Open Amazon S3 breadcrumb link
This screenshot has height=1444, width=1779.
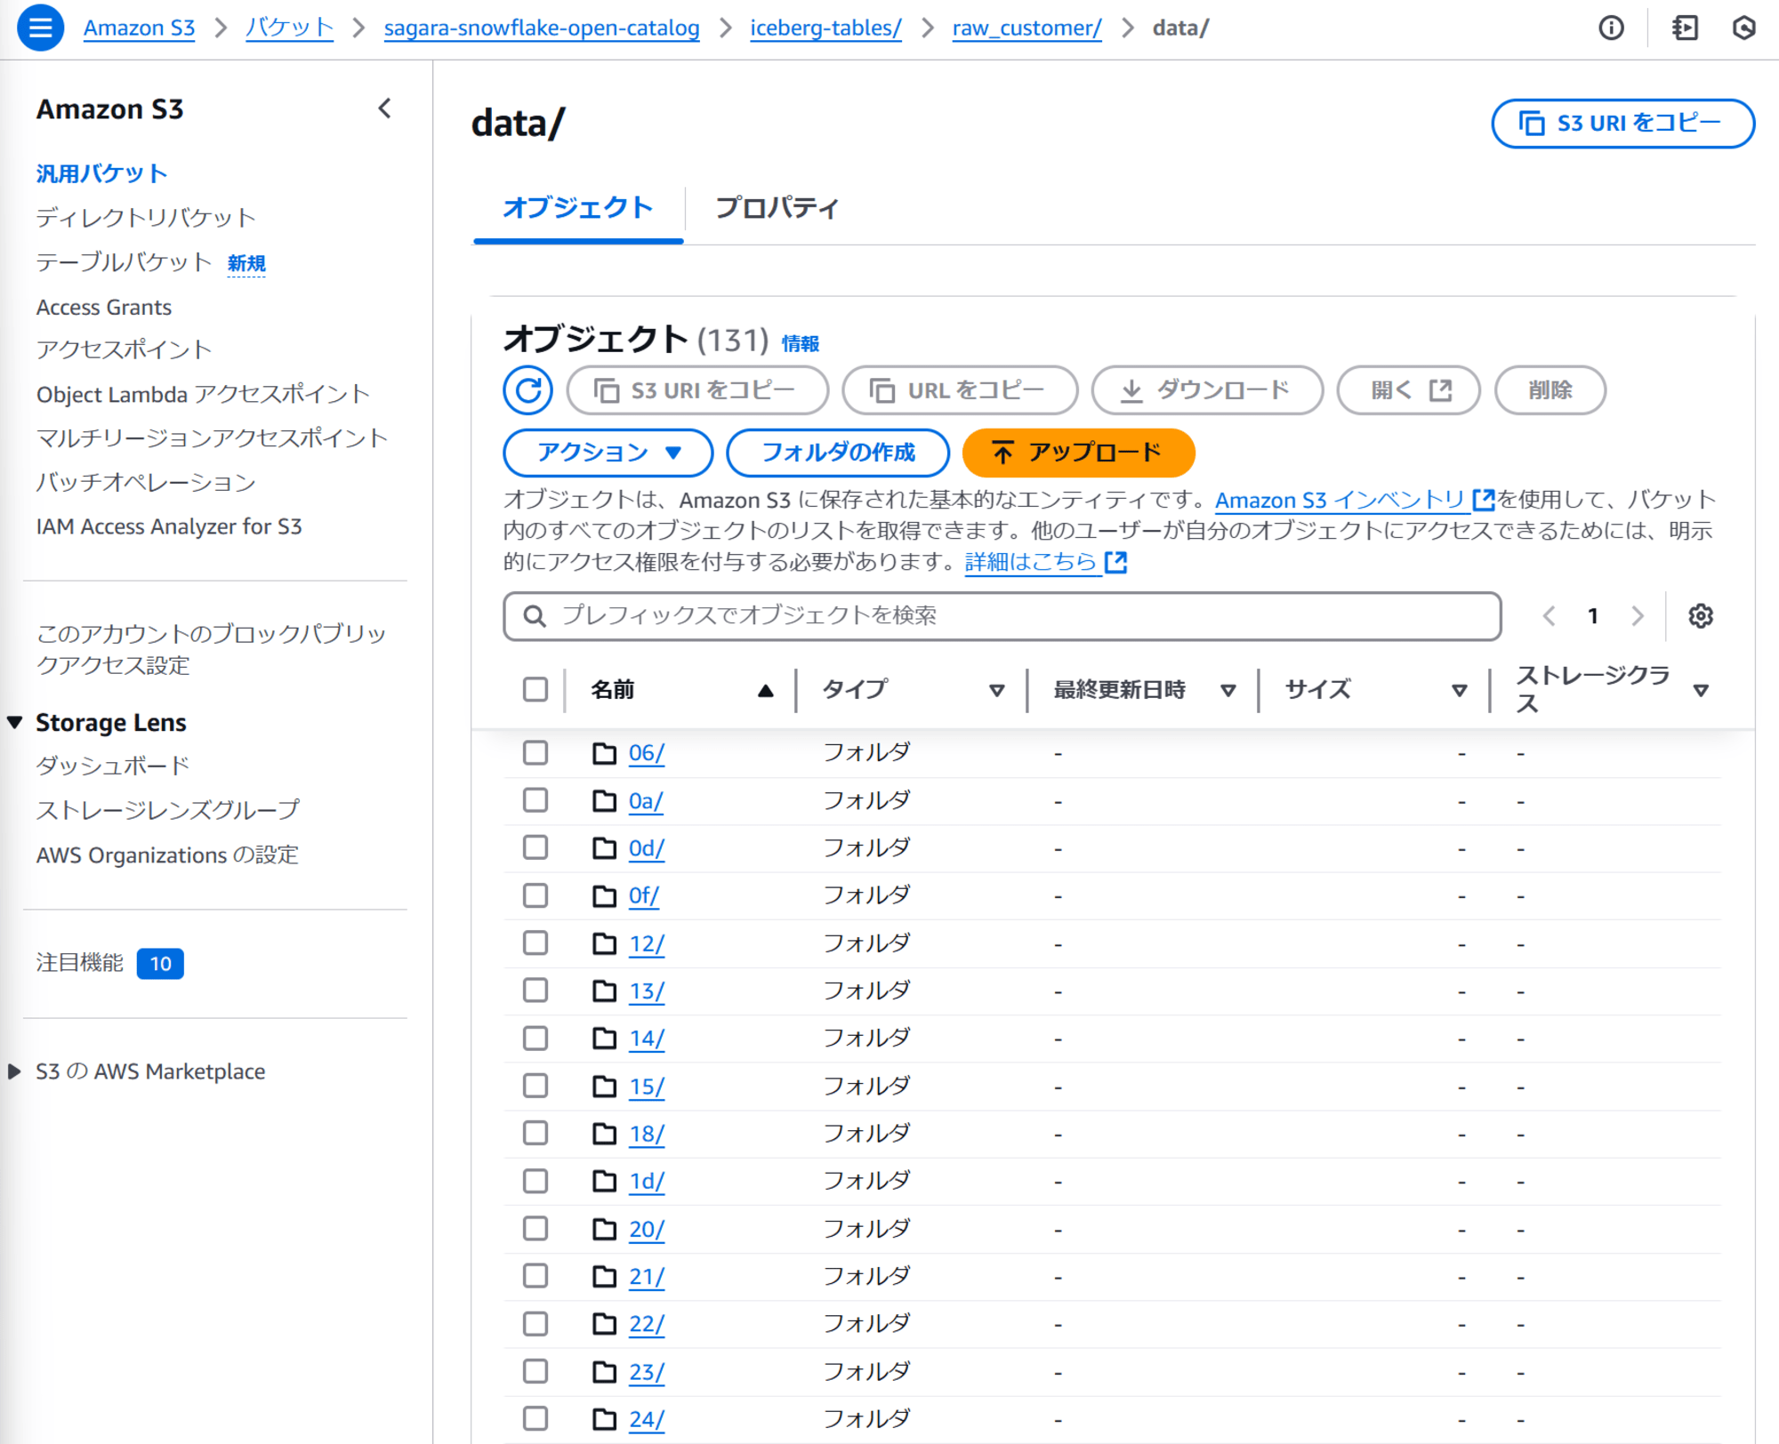(x=139, y=28)
